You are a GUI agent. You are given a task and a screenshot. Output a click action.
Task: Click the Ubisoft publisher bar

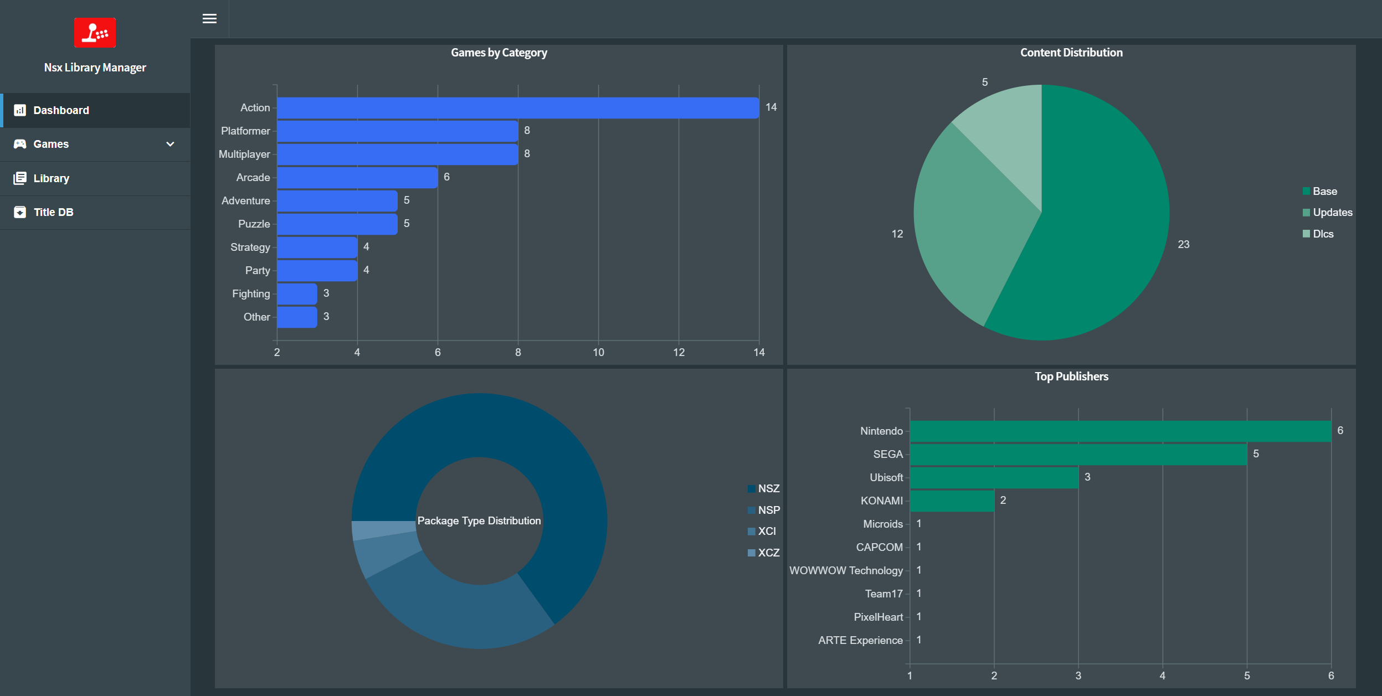pos(994,478)
